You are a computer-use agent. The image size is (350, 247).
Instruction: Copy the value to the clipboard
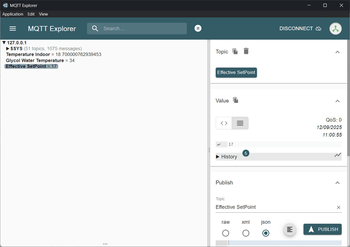coord(236,100)
